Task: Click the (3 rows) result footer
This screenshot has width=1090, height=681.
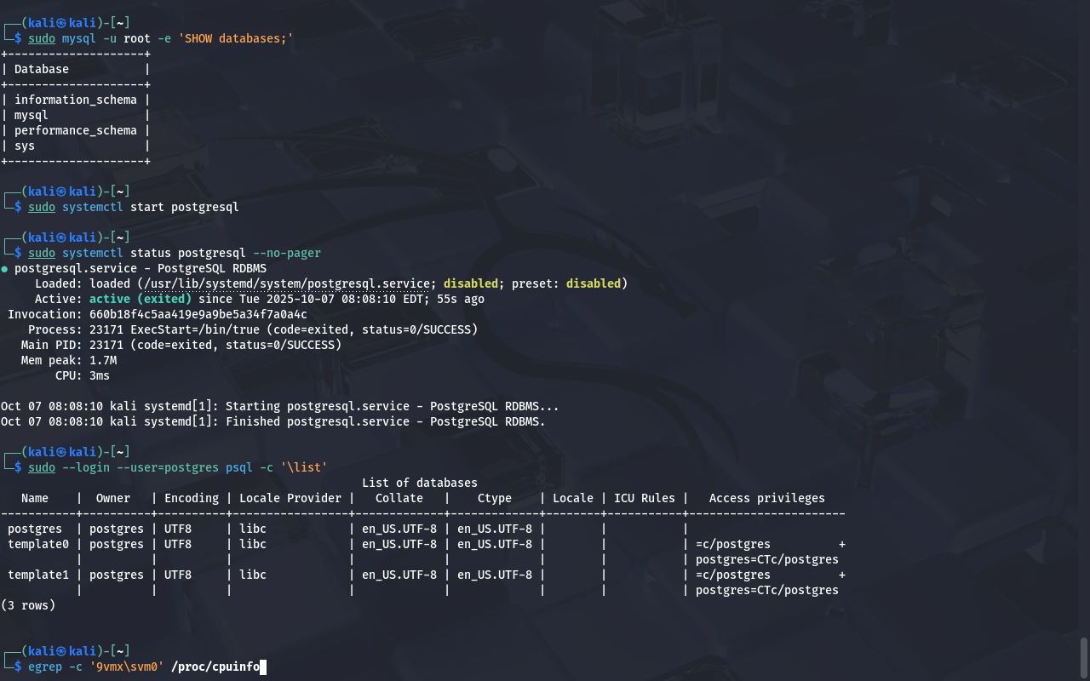Action: (28, 606)
